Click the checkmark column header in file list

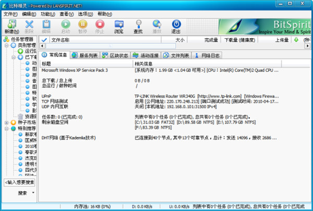(x=43, y=39)
